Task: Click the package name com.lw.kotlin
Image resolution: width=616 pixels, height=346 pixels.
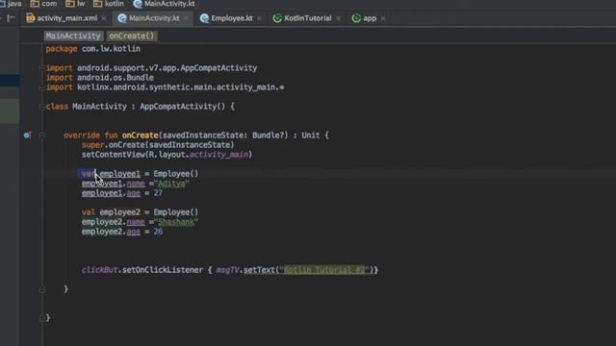Action: 111,49
